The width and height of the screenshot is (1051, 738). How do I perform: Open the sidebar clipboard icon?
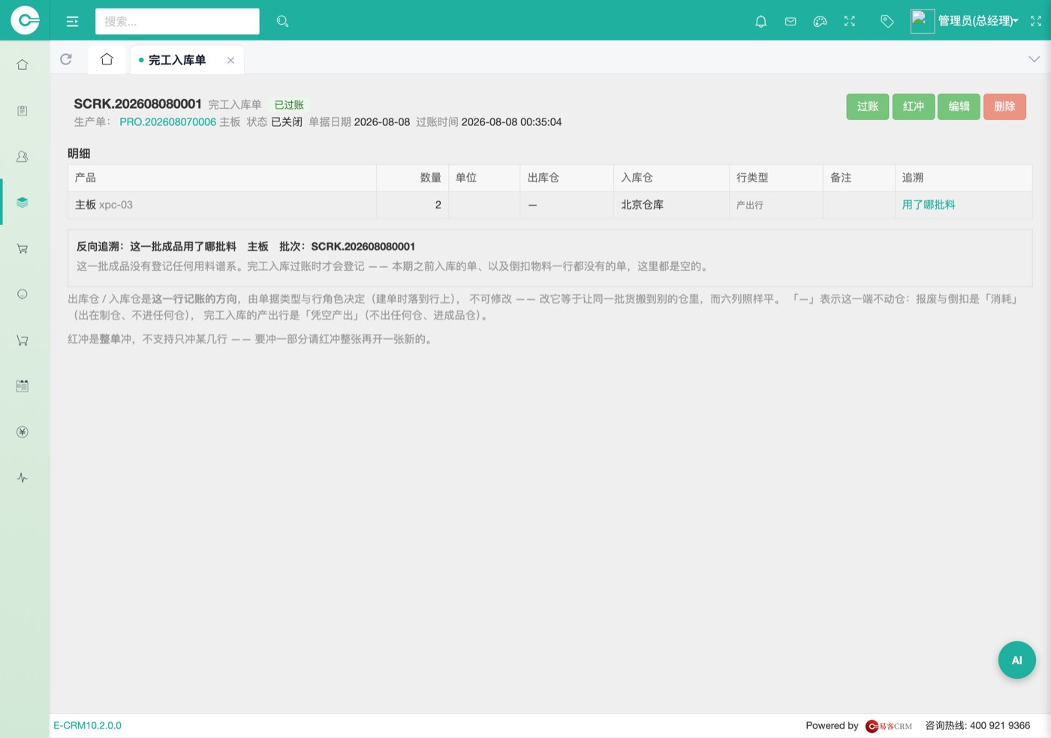[x=23, y=111]
